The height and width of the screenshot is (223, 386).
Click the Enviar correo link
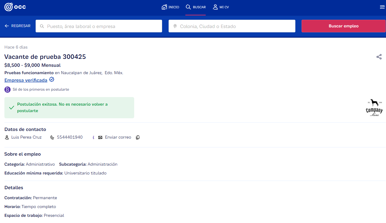118,137
